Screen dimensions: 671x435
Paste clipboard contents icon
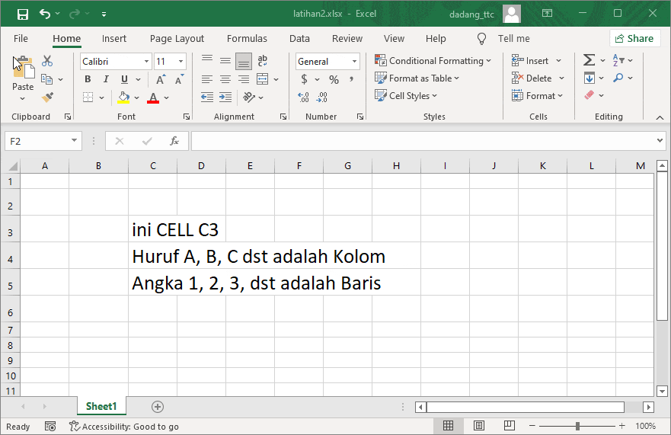(23, 69)
